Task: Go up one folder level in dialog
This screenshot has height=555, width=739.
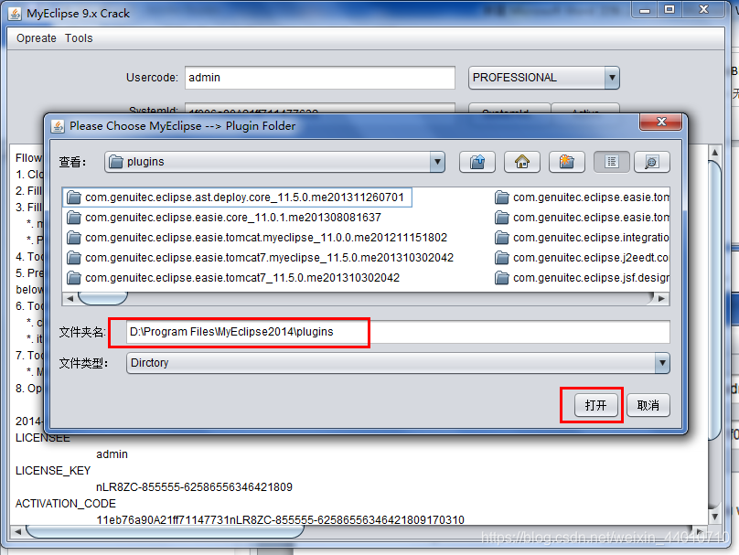Action: [x=477, y=162]
